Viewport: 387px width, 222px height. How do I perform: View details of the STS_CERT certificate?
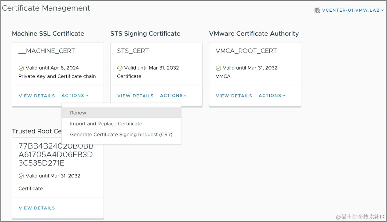pos(135,96)
